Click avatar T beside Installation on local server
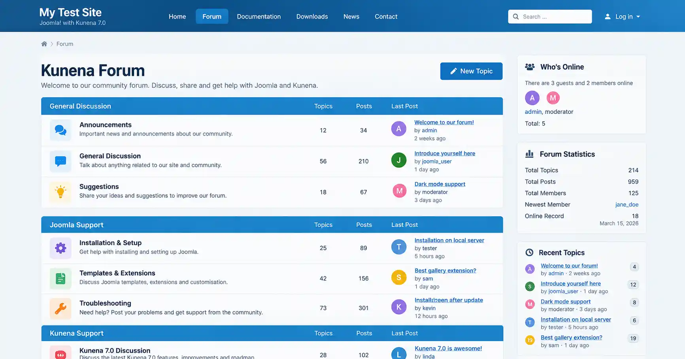The image size is (685, 359). click(x=399, y=247)
